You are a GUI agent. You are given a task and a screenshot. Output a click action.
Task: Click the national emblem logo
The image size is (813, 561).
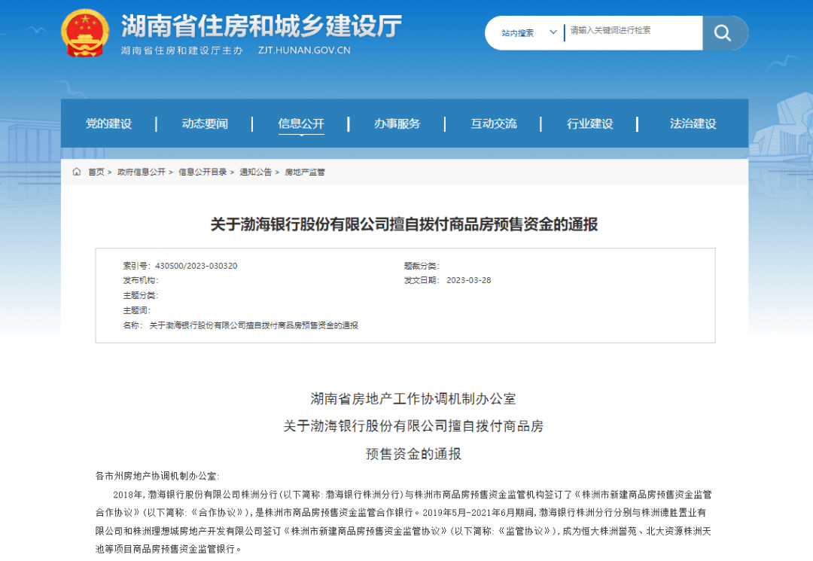coord(85,32)
